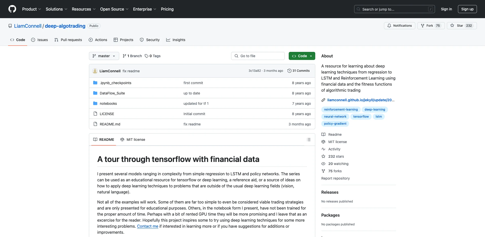Click the branch icon beside 1 Branch
Image resolution: width=485 pixels, height=237 pixels.
[x=125, y=56]
